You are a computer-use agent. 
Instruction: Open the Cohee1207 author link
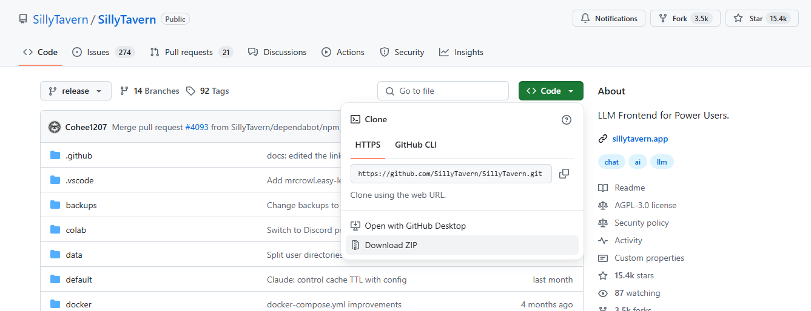86,127
